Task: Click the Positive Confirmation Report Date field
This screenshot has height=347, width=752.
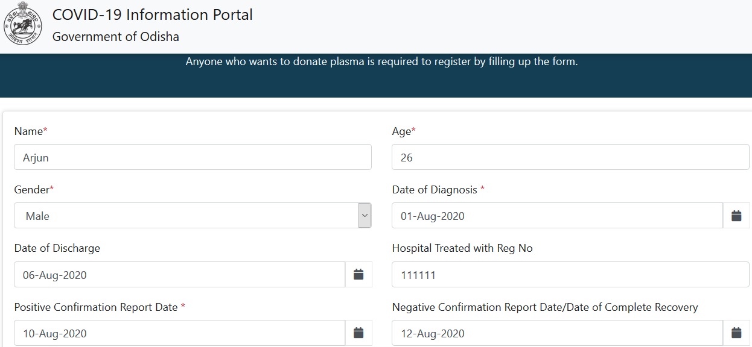Action: point(179,333)
